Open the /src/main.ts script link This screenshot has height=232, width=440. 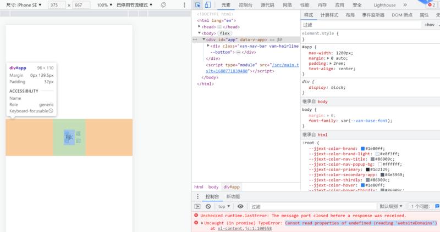tap(285, 65)
